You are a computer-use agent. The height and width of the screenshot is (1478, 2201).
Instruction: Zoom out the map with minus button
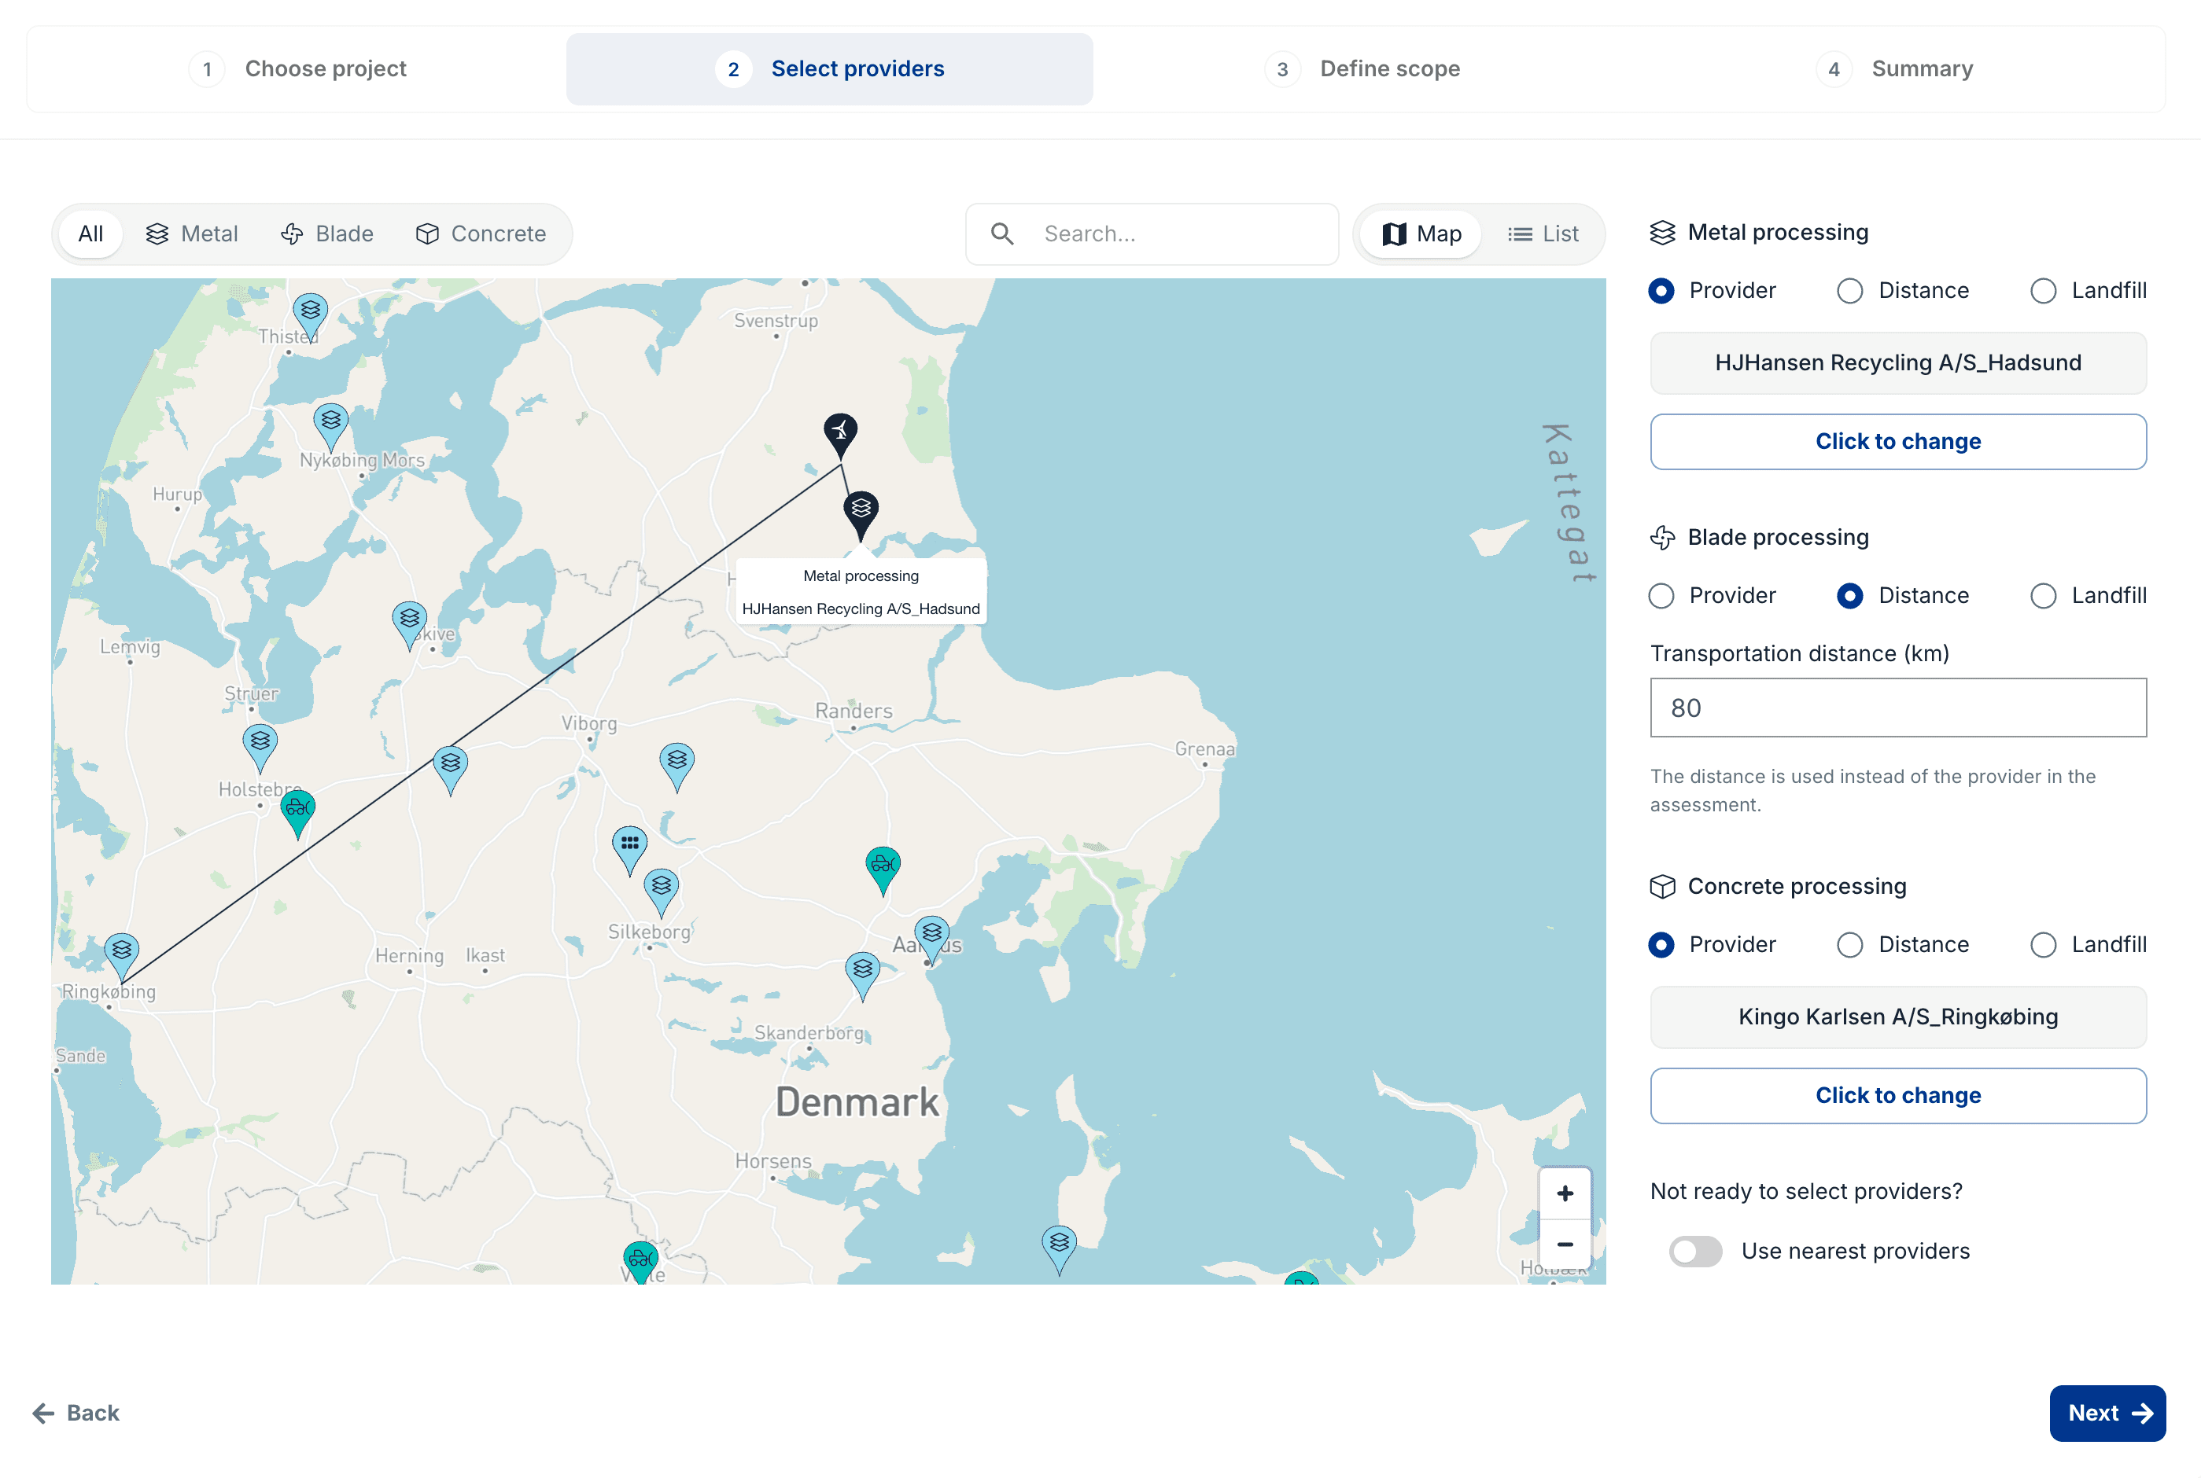(1564, 1245)
